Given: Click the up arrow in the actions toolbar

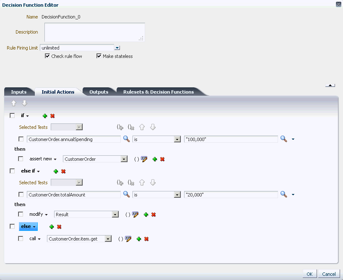Looking at the screenshot, I should coord(14,102).
